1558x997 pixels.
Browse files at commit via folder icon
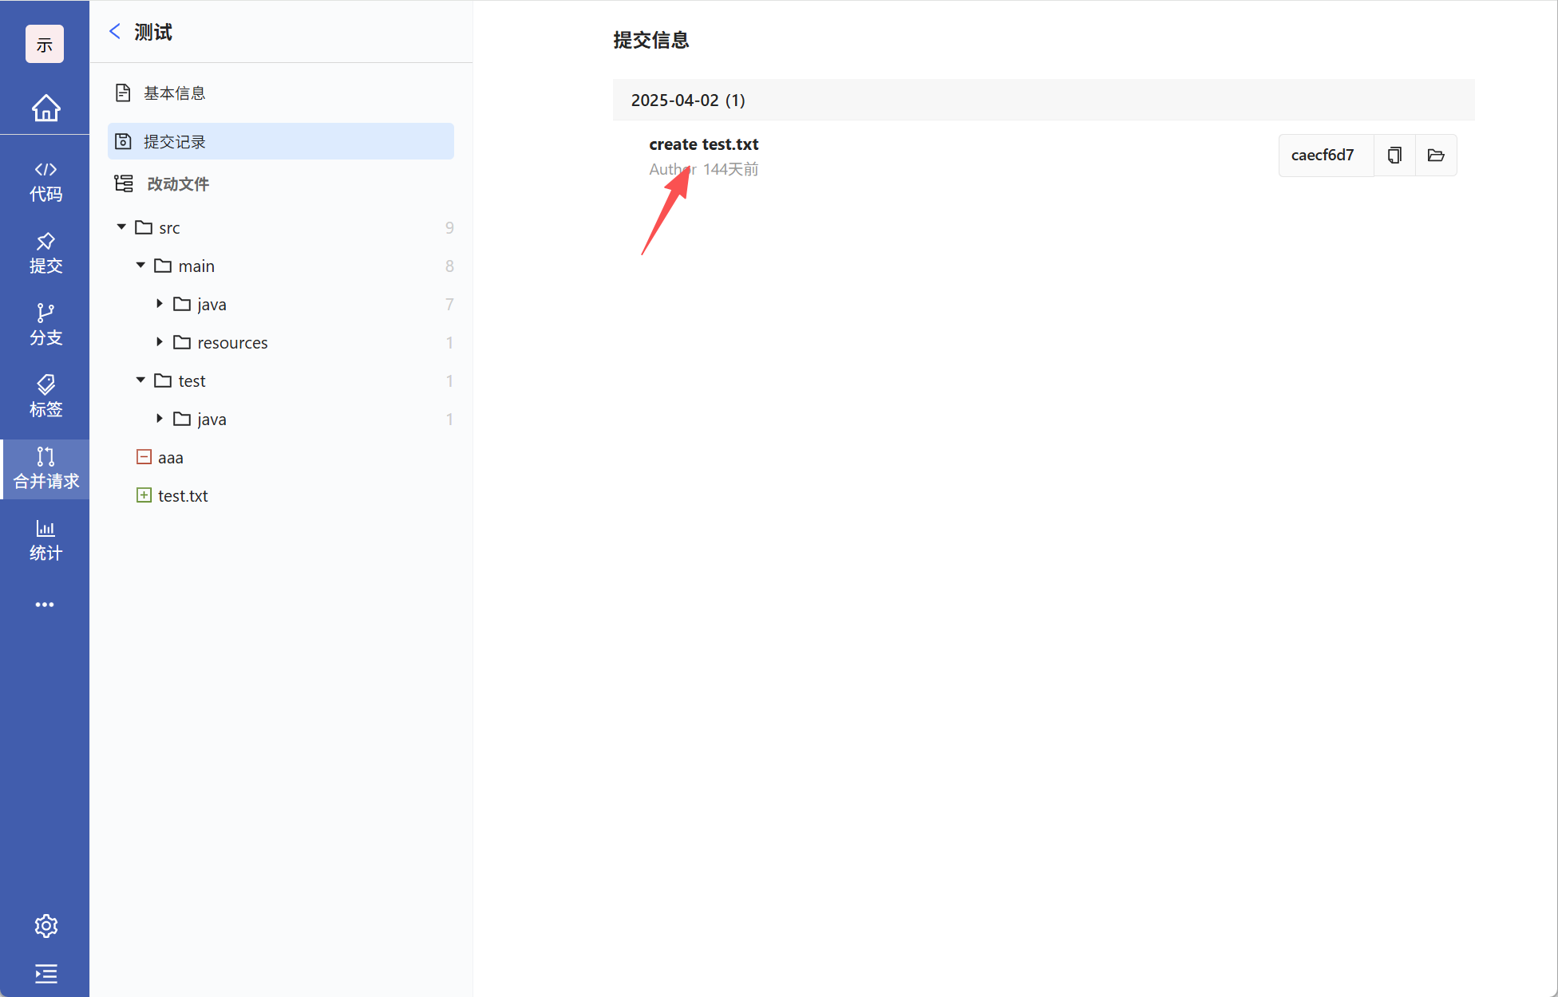pyautogui.click(x=1436, y=155)
